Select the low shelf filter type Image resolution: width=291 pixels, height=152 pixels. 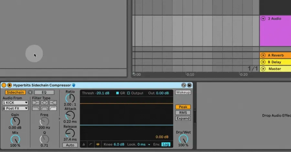click(x=36, y=103)
